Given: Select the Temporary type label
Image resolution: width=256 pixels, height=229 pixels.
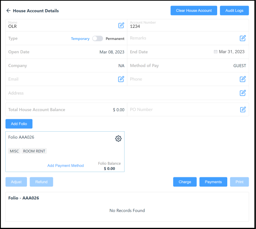Looking at the screenshot, I should pyautogui.click(x=80, y=39).
